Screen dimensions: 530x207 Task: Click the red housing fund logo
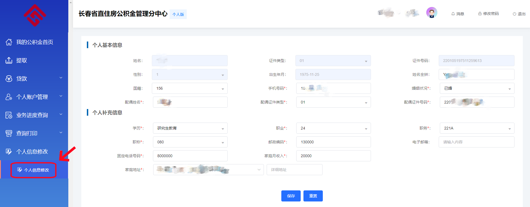tap(35, 15)
